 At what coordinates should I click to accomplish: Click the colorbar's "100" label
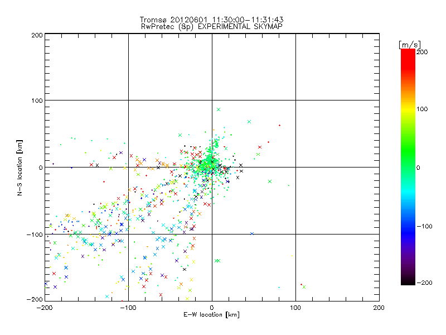point(422,109)
